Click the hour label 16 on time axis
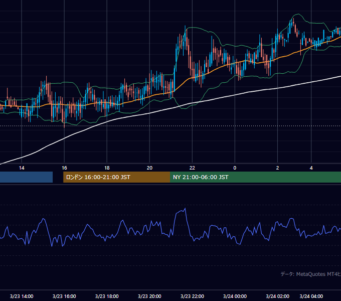Screen dimensions: 341x301 tap(64, 168)
